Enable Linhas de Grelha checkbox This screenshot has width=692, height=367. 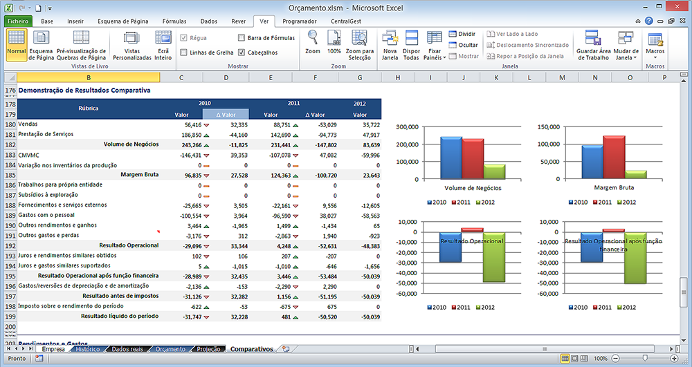[184, 53]
